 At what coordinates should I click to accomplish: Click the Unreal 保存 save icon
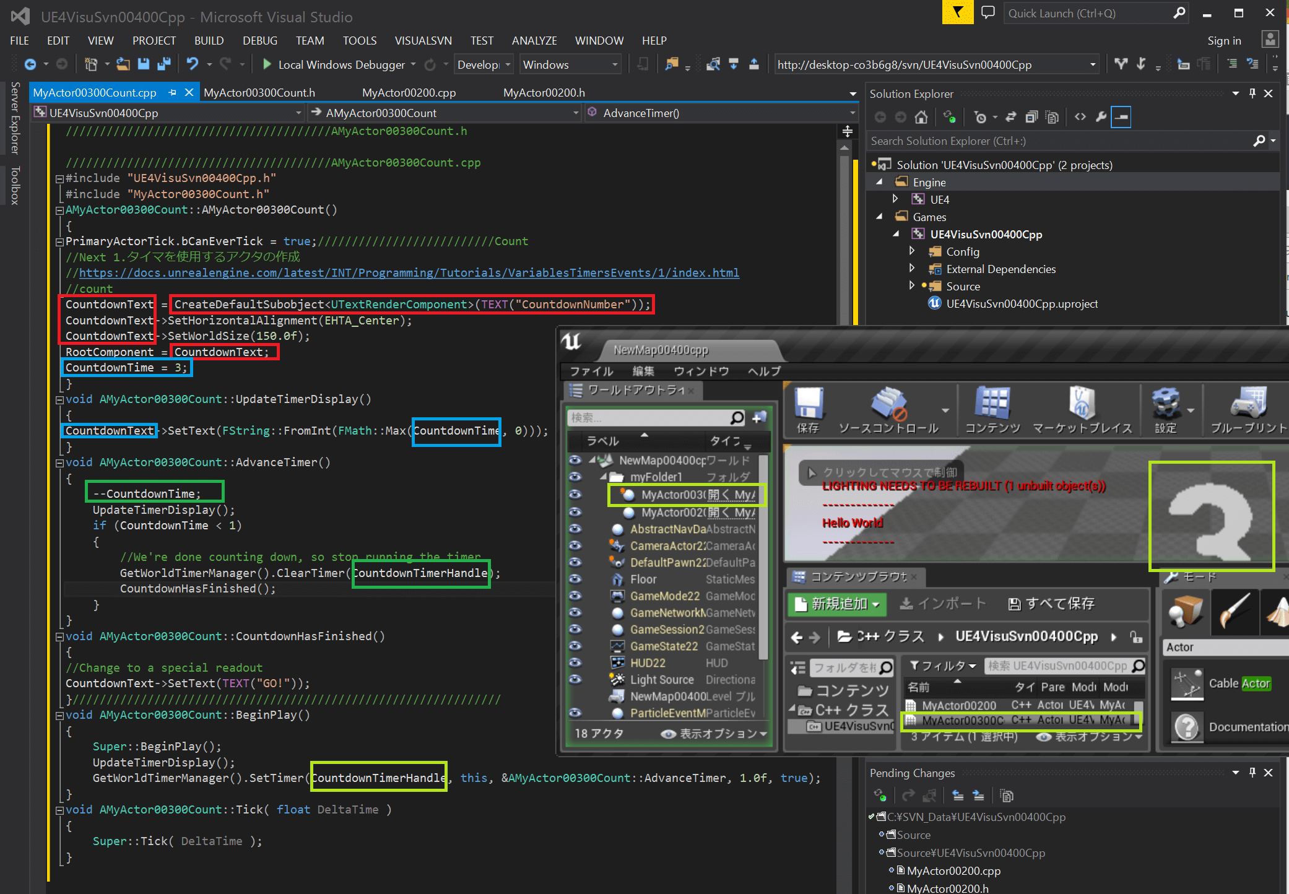click(x=808, y=410)
